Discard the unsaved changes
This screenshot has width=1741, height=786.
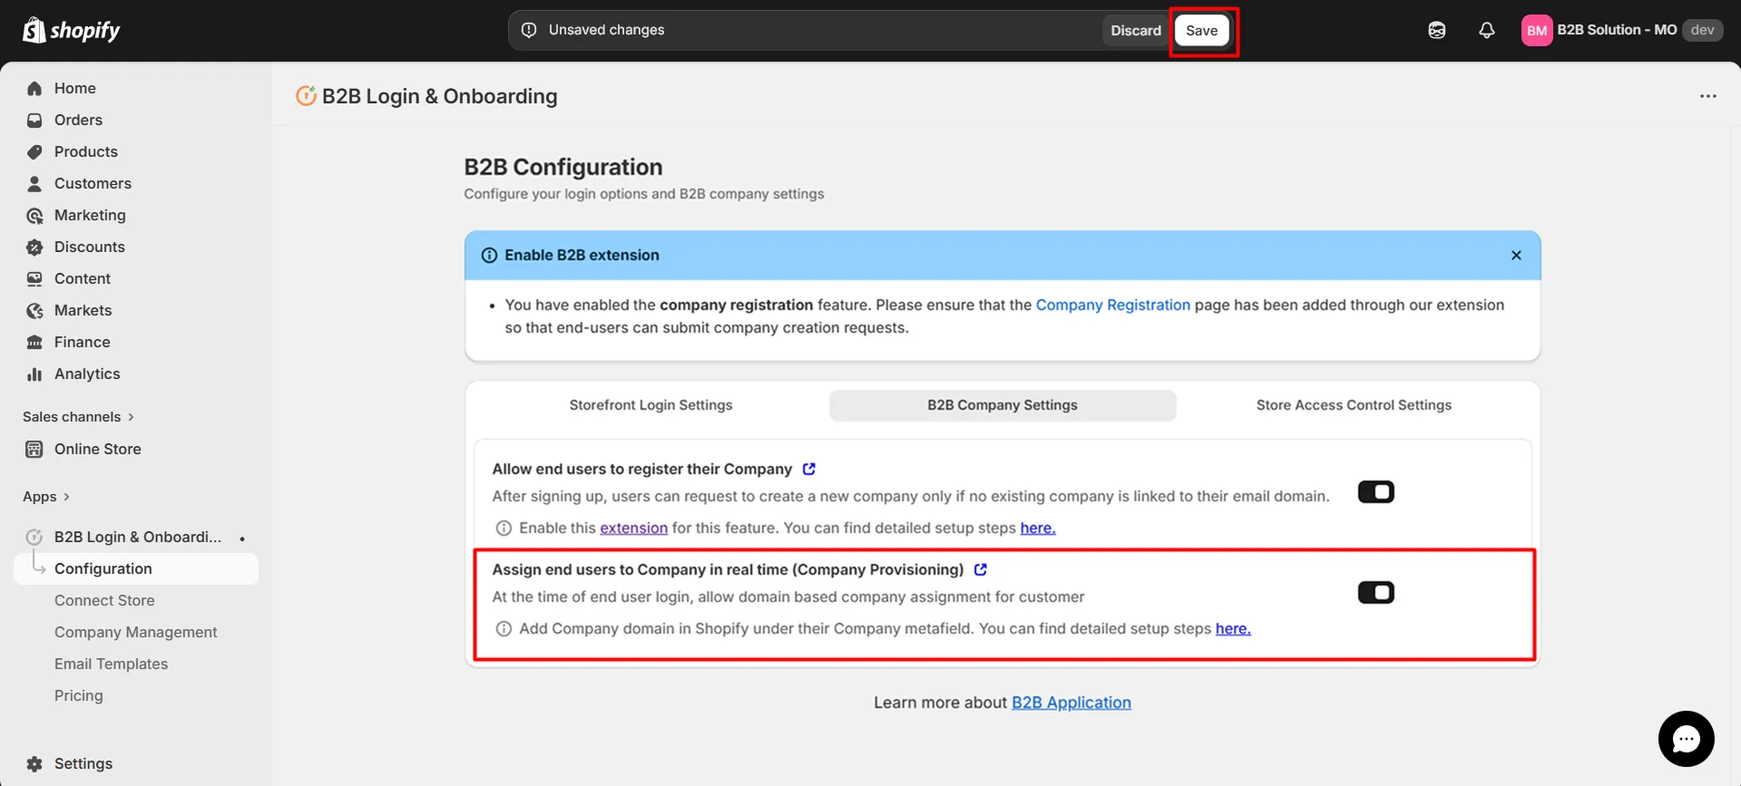pyautogui.click(x=1136, y=30)
